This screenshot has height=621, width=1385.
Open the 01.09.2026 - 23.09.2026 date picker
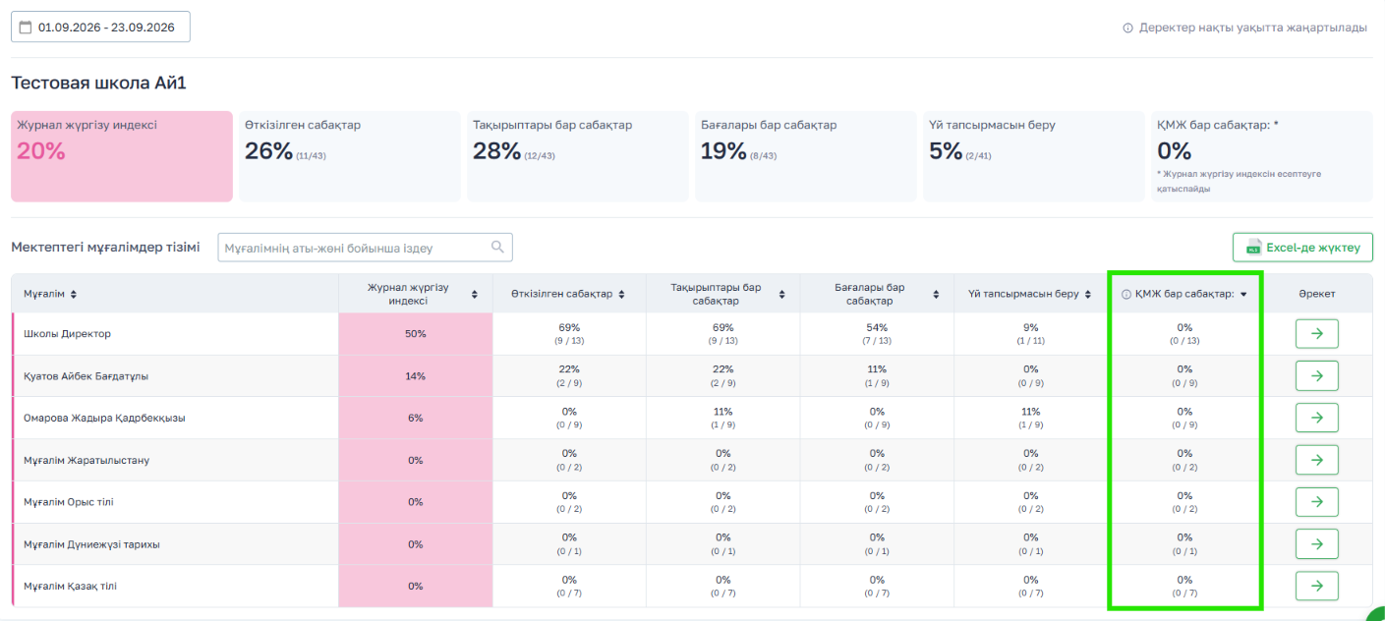(x=100, y=28)
